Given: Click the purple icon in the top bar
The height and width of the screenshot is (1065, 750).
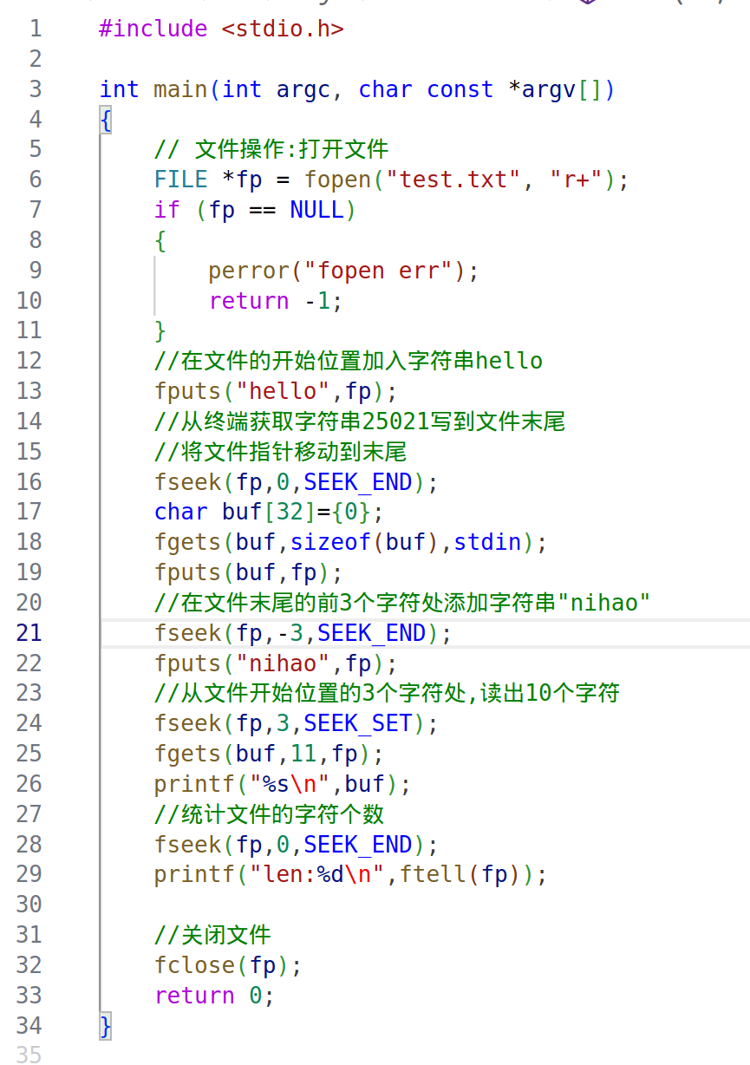Looking at the screenshot, I should pyautogui.click(x=588, y=4).
